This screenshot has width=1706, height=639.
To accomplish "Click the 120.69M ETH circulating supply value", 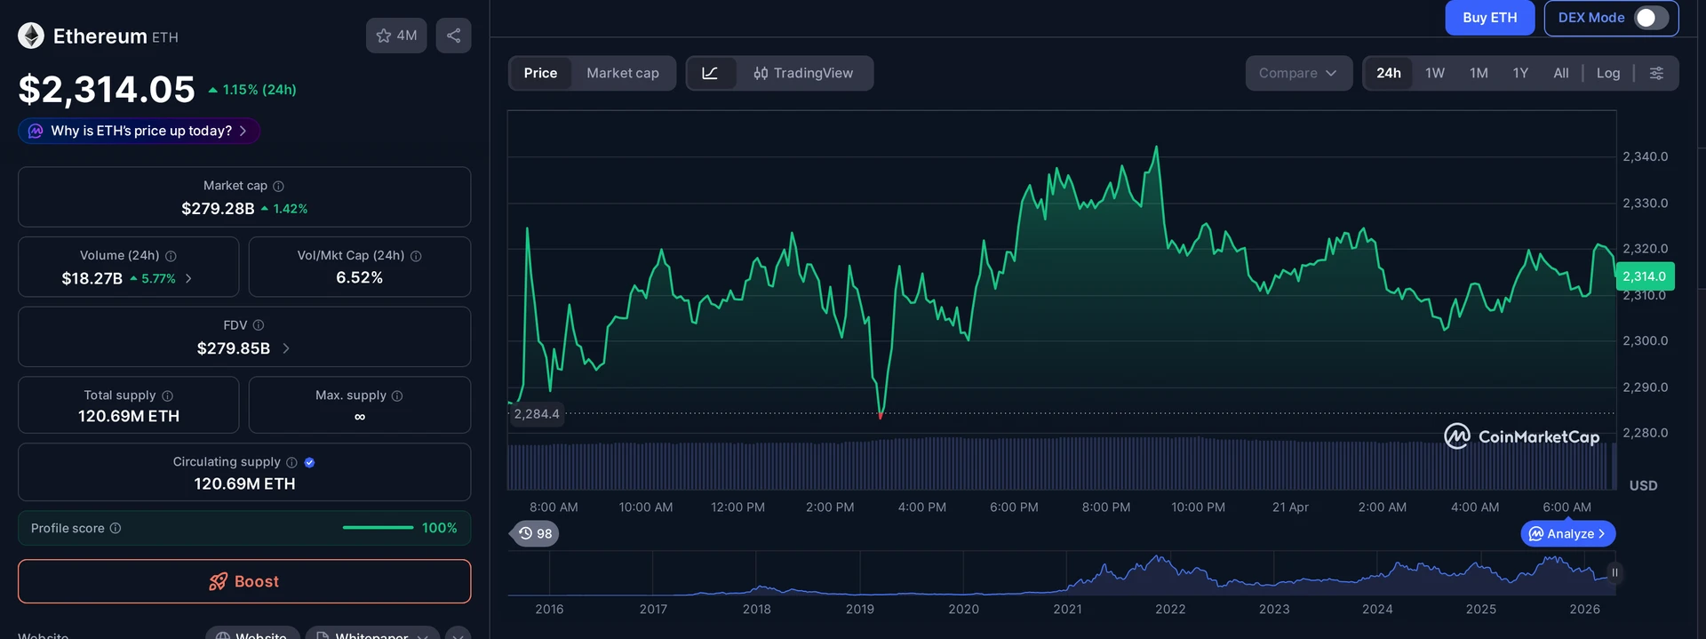I will tap(244, 483).
